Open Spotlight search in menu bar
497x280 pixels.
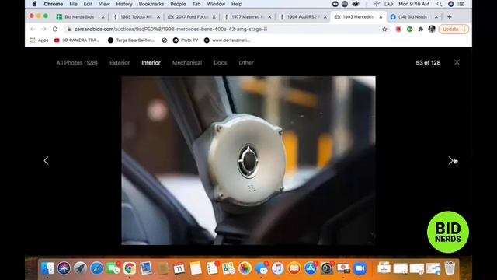440,4
